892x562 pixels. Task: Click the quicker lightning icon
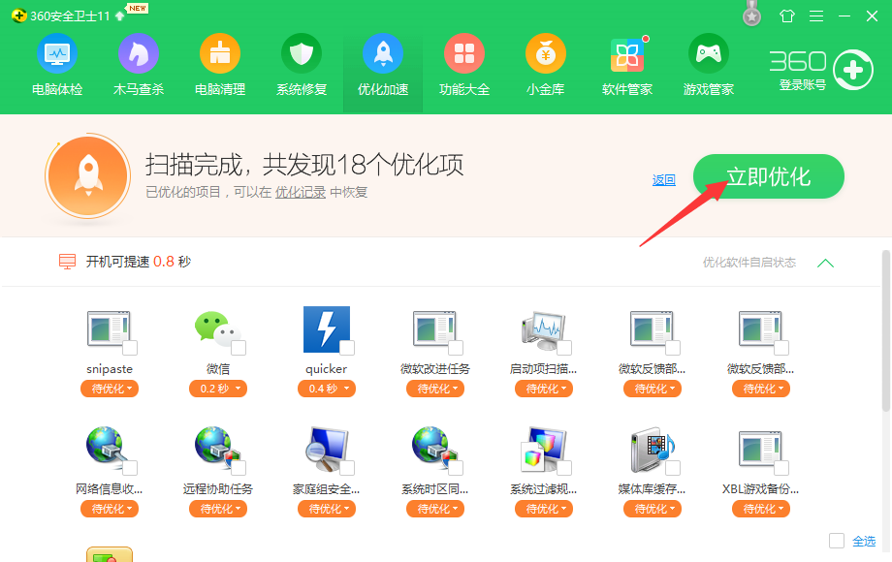(326, 329)
